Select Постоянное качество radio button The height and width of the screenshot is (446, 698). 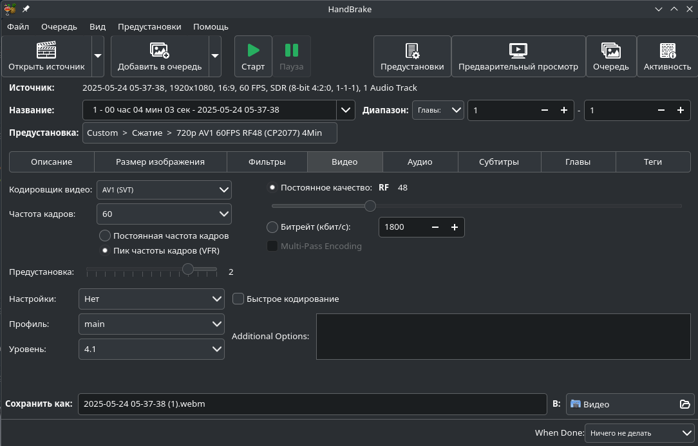click(272, 187)
